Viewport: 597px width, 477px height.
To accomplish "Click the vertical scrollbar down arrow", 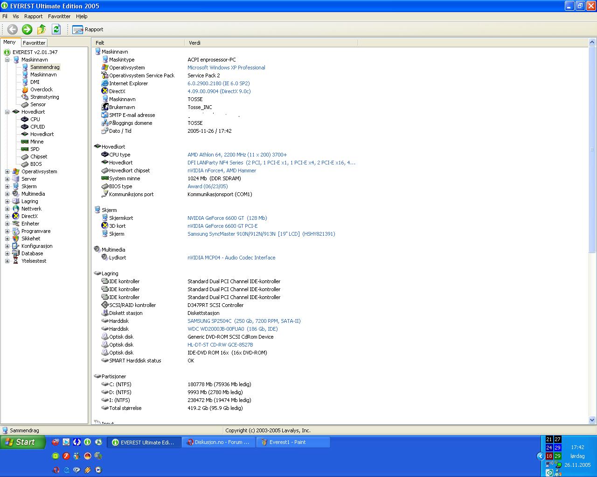I will [592, 420].
